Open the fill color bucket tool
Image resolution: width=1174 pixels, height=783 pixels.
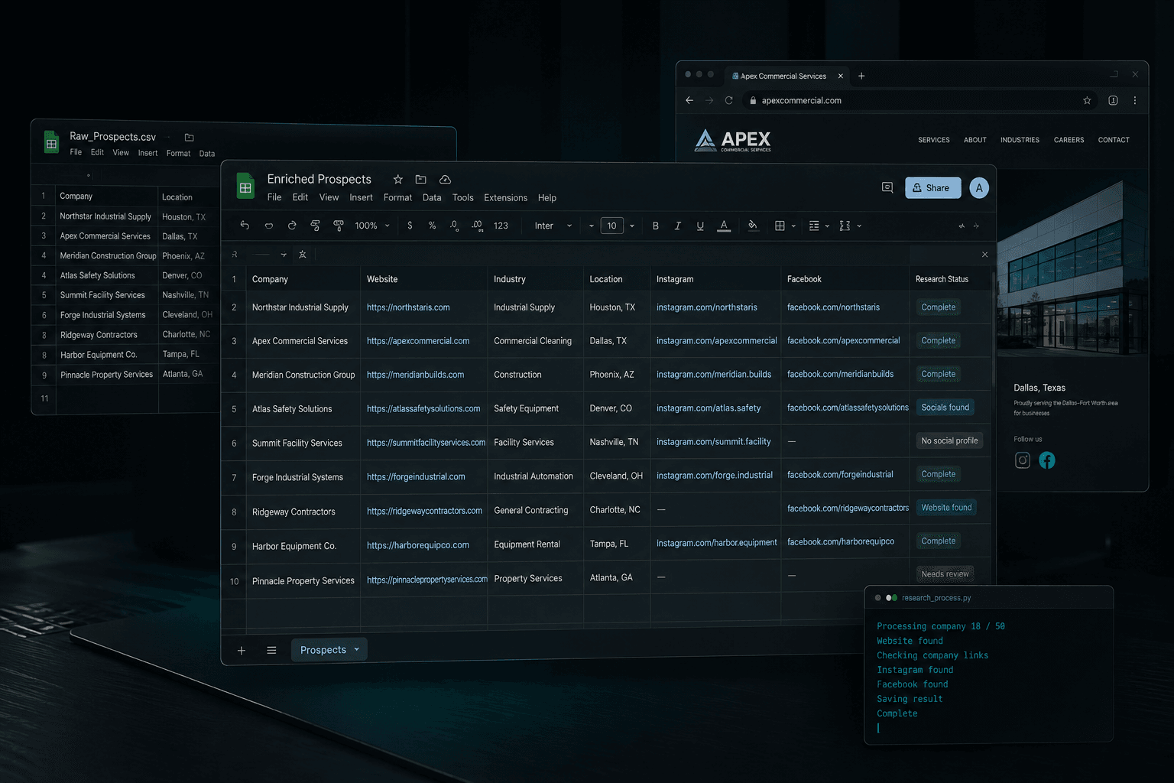coord(753,226)
